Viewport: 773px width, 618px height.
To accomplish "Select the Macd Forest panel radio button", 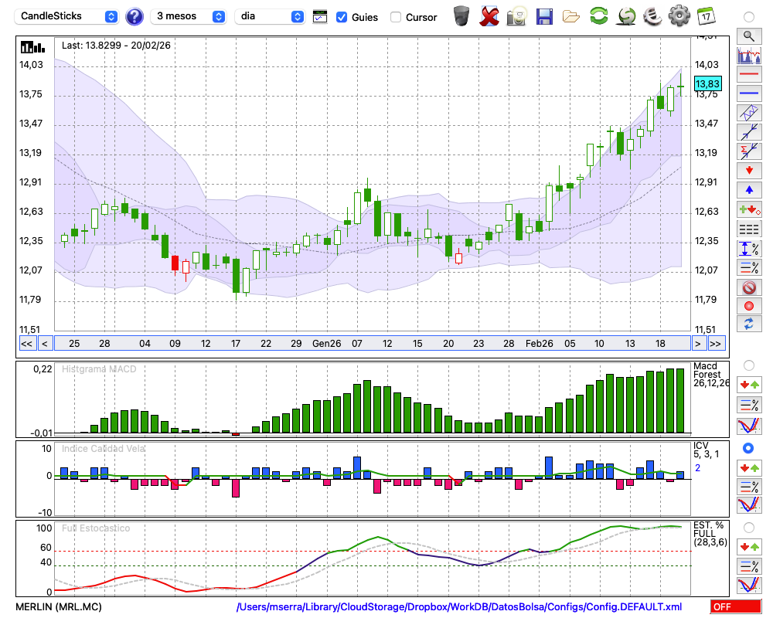I will pyautogui.click(x=748, y=365).
